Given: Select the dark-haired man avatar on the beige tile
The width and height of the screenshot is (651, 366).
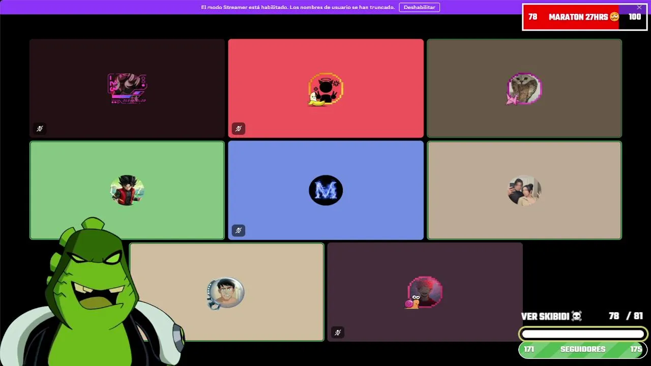Looking at the screenshot, I should [x=226, y=293].
